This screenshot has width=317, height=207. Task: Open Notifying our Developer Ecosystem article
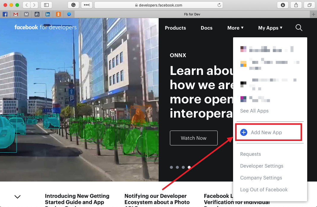[x=157, y=200]
